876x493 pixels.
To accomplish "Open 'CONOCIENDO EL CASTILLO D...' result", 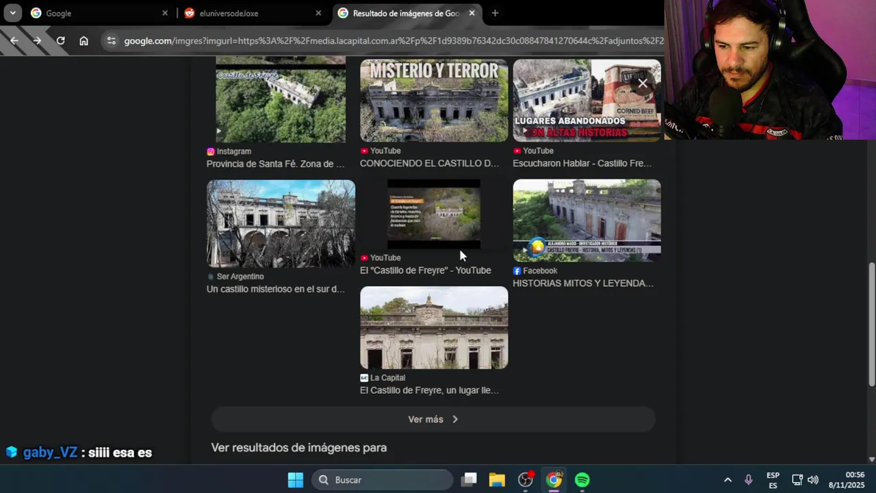I will click(x=429, y=164).
